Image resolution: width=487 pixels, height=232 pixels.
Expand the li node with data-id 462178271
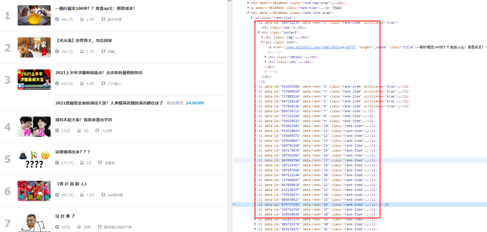(255, 229)
